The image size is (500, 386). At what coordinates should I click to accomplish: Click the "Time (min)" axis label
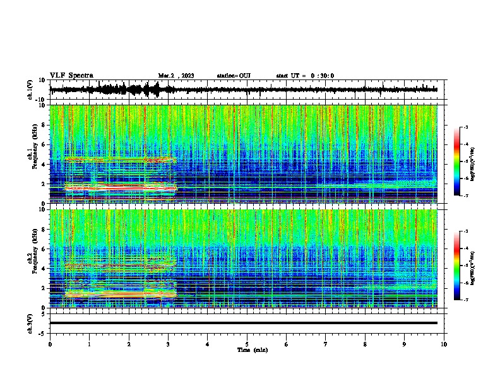(x=253, y=350)
